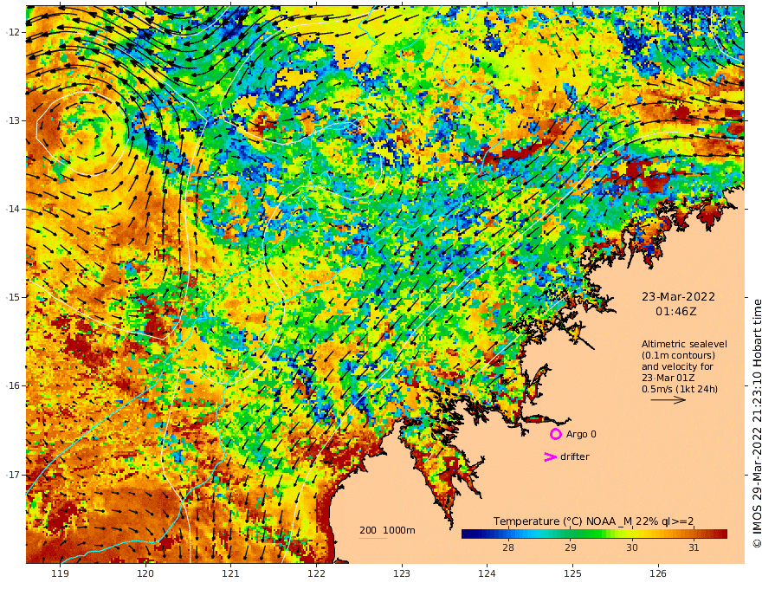
Task: Click the cyan 200m isobath legend line
Action: click(372, 538)
